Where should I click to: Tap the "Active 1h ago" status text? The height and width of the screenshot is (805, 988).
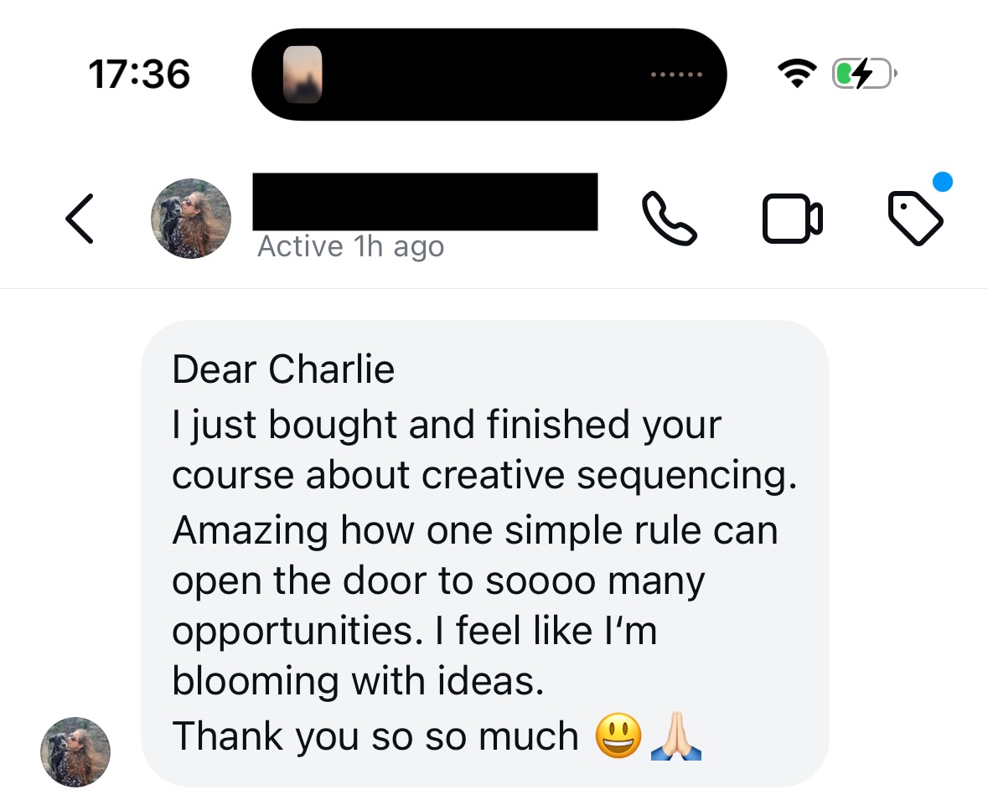[x=350, y=247]
